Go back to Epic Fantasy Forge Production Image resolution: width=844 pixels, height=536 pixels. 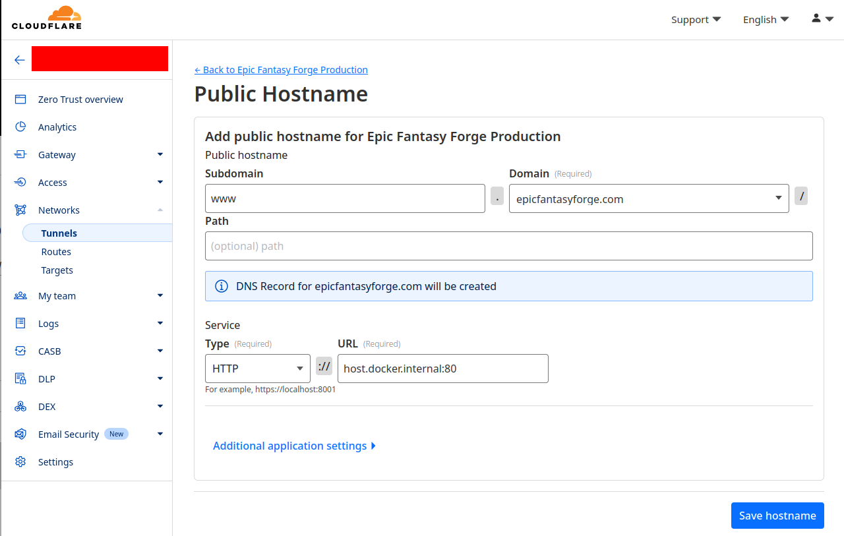281,70
